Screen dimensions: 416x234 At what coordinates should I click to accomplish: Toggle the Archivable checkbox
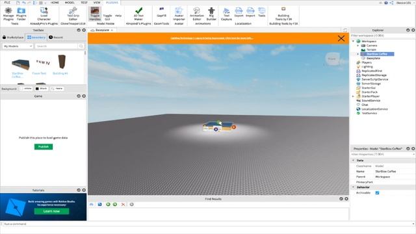(x=377, y=193)
